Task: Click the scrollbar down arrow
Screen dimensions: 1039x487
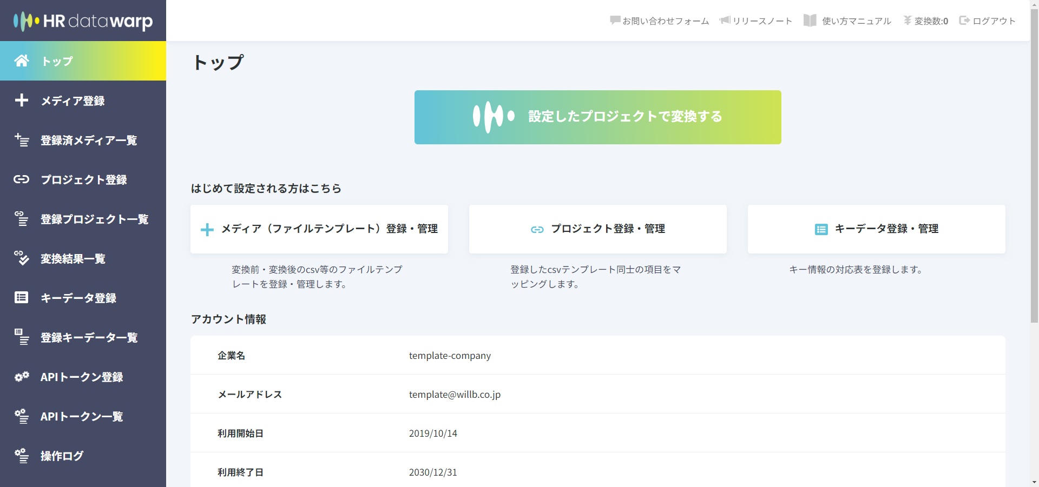Action: pos(1034,482)
